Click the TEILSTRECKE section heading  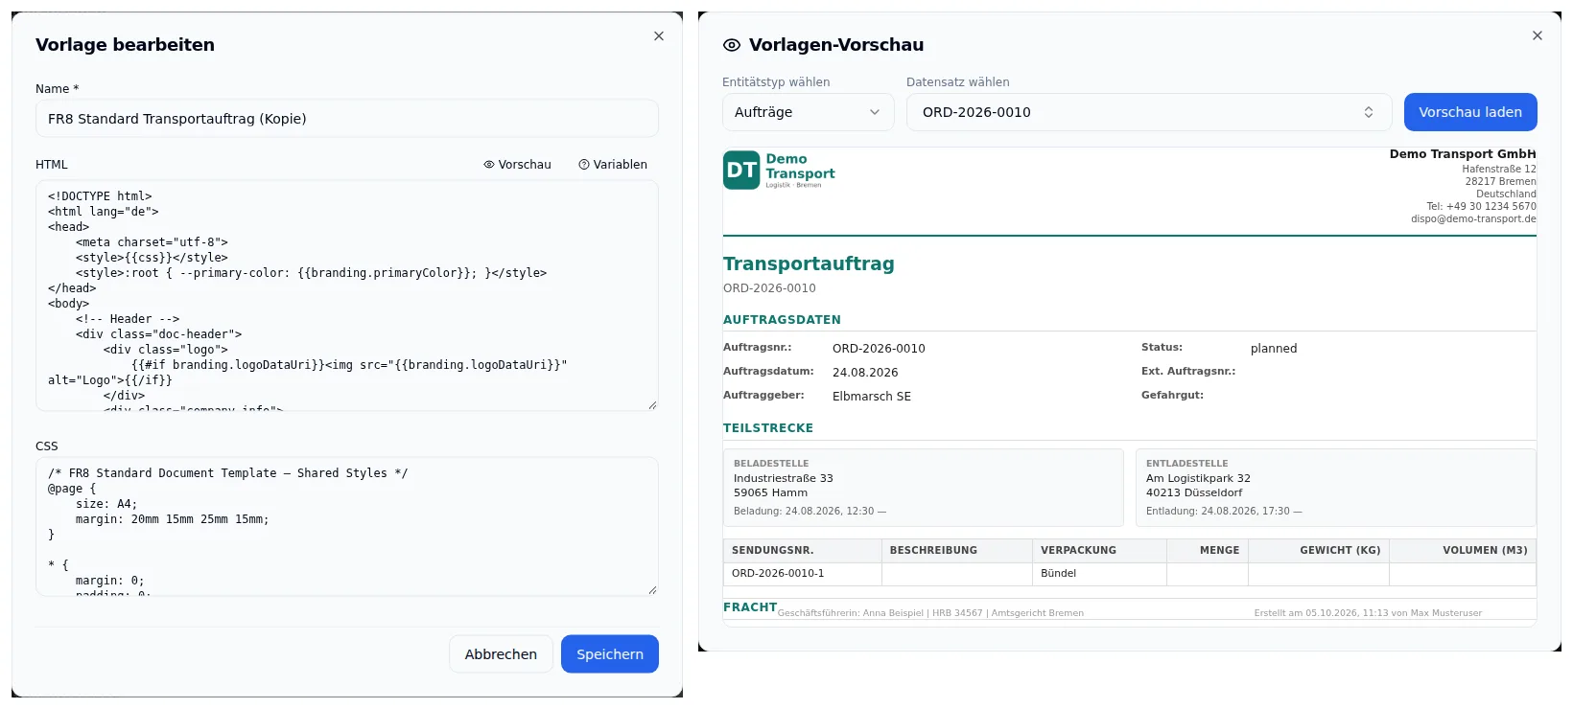pyautogui.click(x=768, y=428)
